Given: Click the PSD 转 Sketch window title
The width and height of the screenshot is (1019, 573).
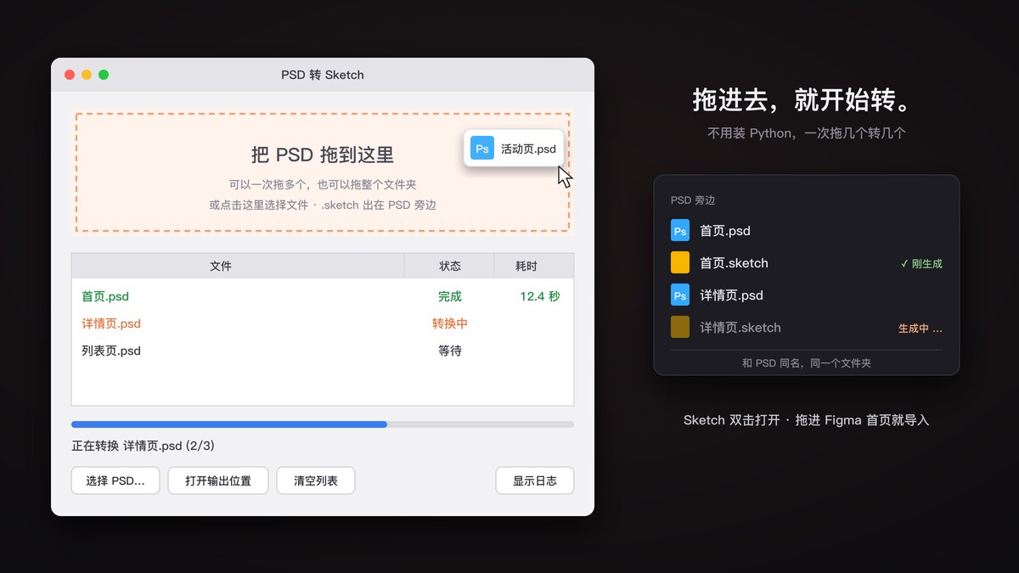Looking at the screenshot, I should click(323, 75).
